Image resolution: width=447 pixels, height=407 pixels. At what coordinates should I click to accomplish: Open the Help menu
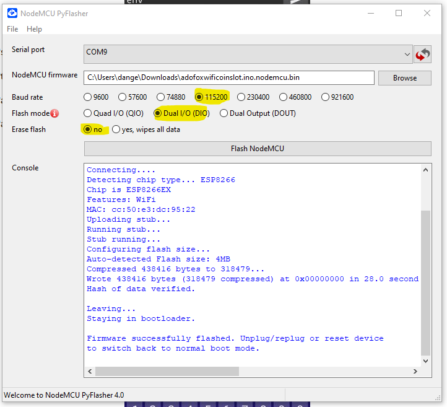[x=35, y=29]
